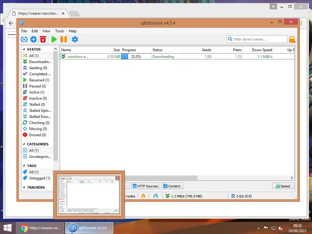Open the HTTP Sources tab
312x234 pixels.
[145, 186]
